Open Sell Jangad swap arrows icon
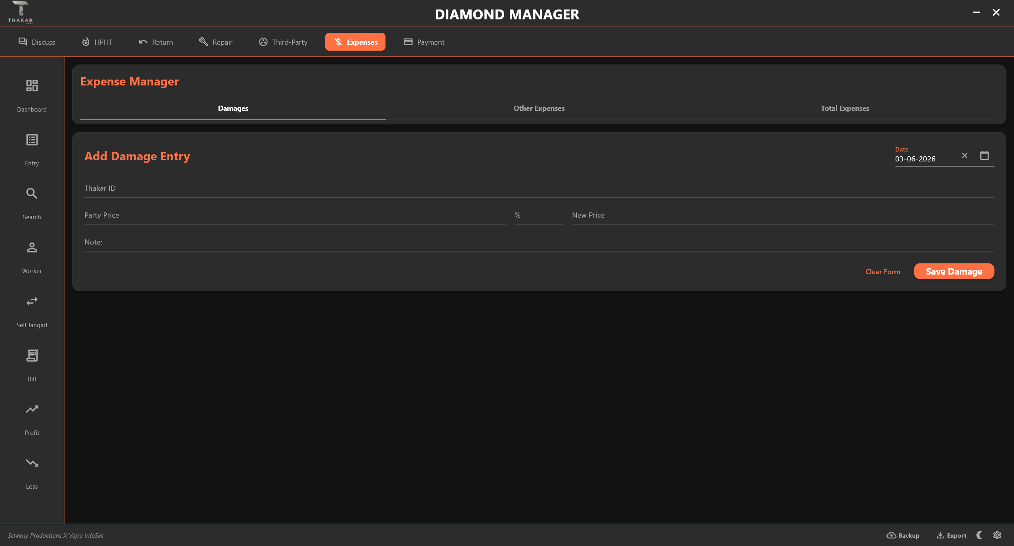 tap(32, 301)
